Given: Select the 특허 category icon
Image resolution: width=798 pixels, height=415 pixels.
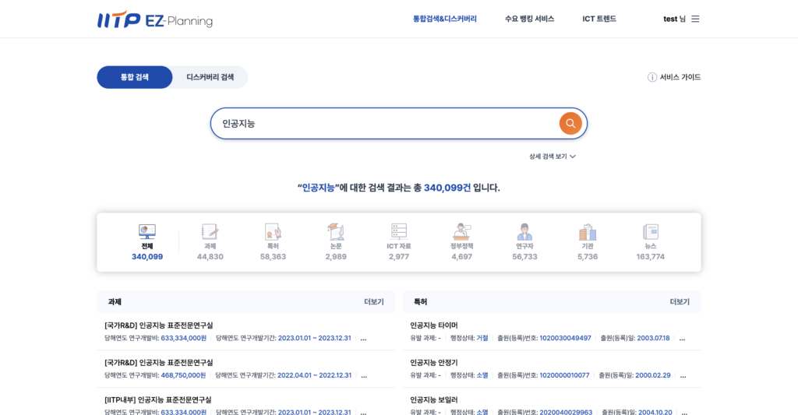Looking at the screenshot, I should click(273, 232).
